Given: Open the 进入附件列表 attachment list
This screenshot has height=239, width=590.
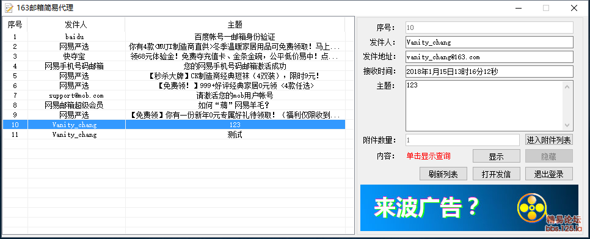Looking at the screenshot, I should pos(549,140).
